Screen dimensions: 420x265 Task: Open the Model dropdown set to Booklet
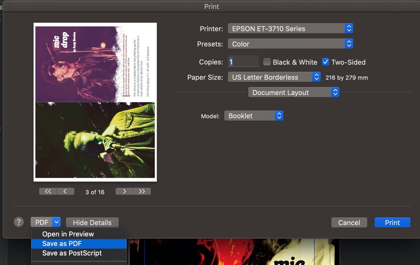(254, 116)
